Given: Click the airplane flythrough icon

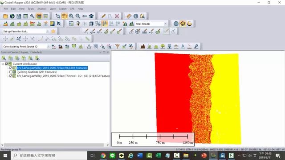Looking at the screenshot, I should [x=59, y=24].
